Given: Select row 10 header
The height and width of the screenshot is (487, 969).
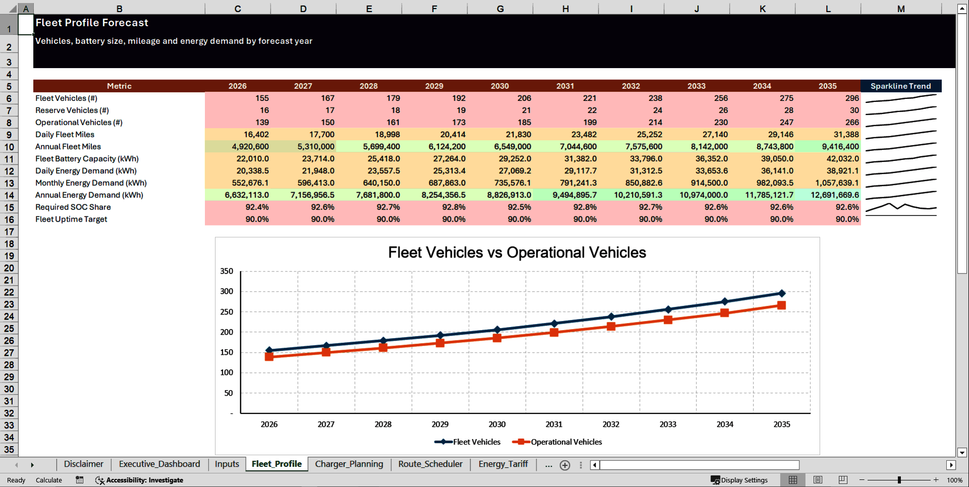Looking at the screenshot, I should [9, 147].
